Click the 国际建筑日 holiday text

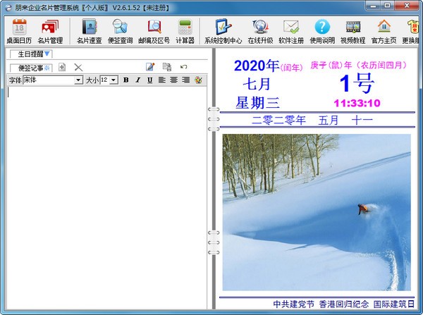pyautogui.click(x=394, y=304)
